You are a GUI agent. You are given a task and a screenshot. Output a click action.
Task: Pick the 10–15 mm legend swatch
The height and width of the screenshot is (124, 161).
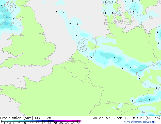(x=34, y=121)
